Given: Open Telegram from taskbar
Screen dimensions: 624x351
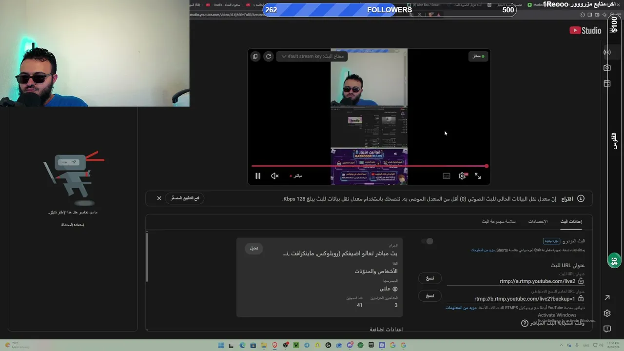Looking at the screenshot, I should pyautogui.click(x=307, y=345).
